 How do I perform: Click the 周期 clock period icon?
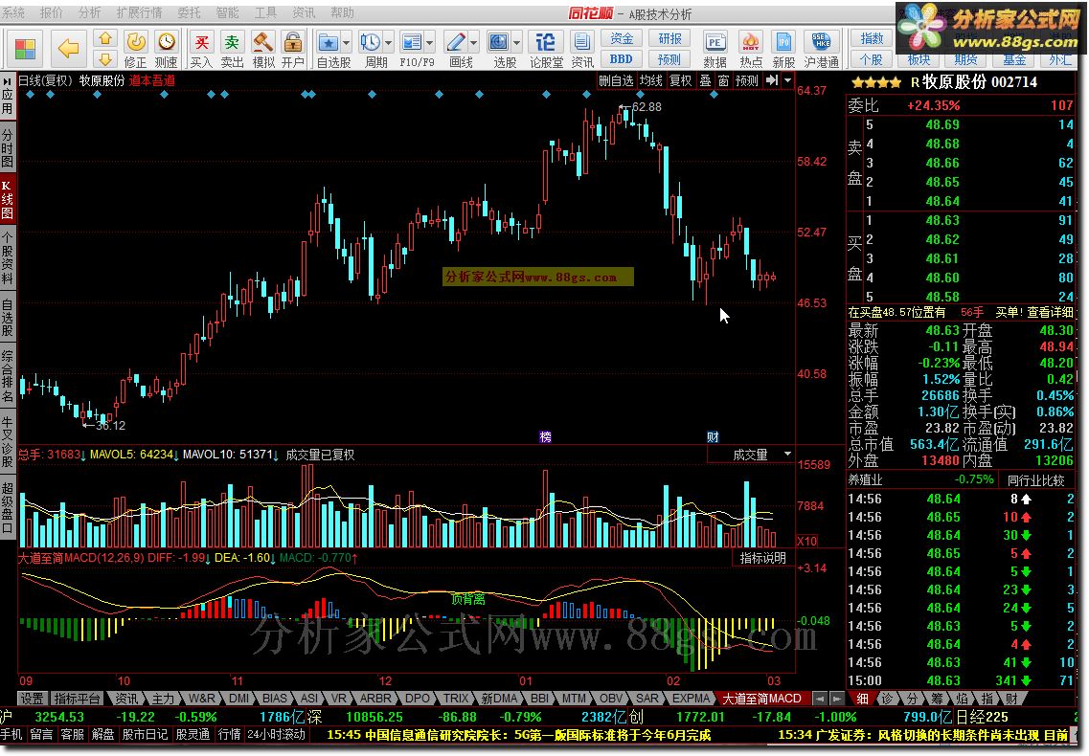370,42
